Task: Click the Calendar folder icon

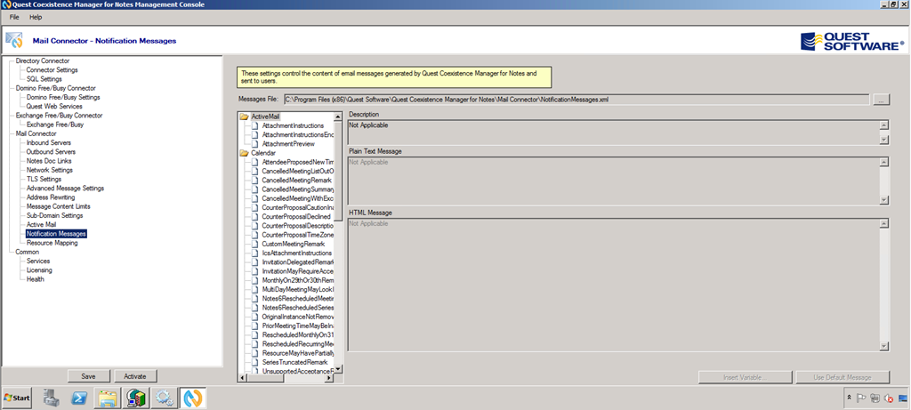Action: point(244,153)
